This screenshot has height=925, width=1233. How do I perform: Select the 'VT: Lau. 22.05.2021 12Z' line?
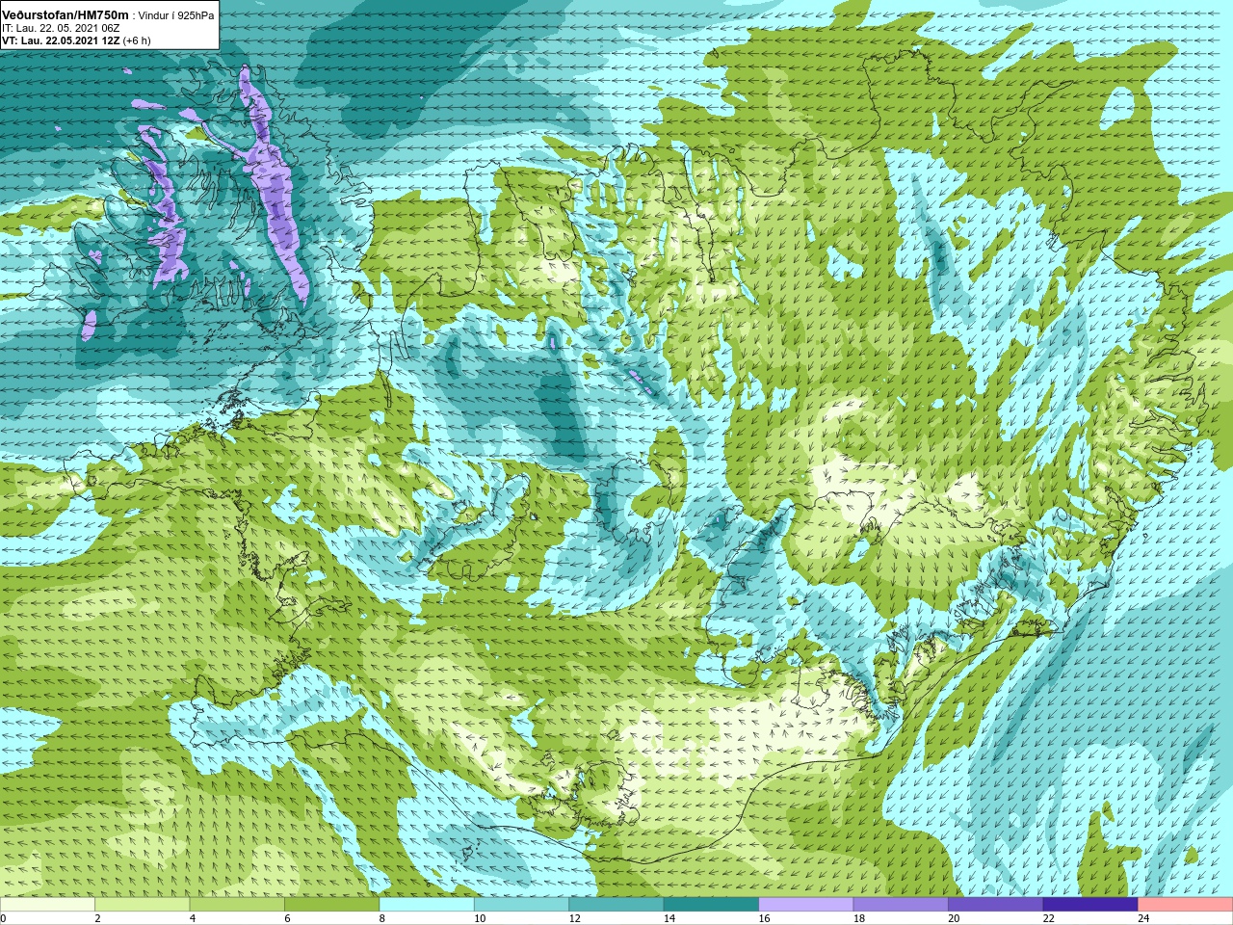[61, 40]
